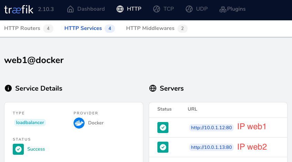Viewport: 292px width, 162px height.
Task: Click the loadbalancer type tag
Action: coord(30,122)
